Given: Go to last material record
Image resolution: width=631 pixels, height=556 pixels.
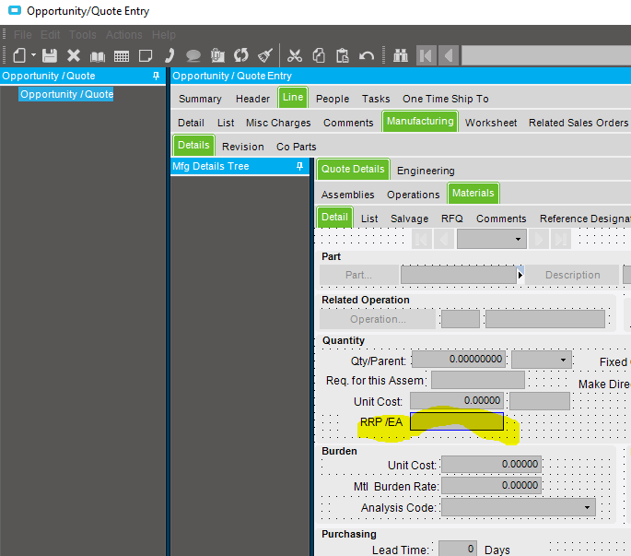Looking at the screenshot, I should coord(561,240).
